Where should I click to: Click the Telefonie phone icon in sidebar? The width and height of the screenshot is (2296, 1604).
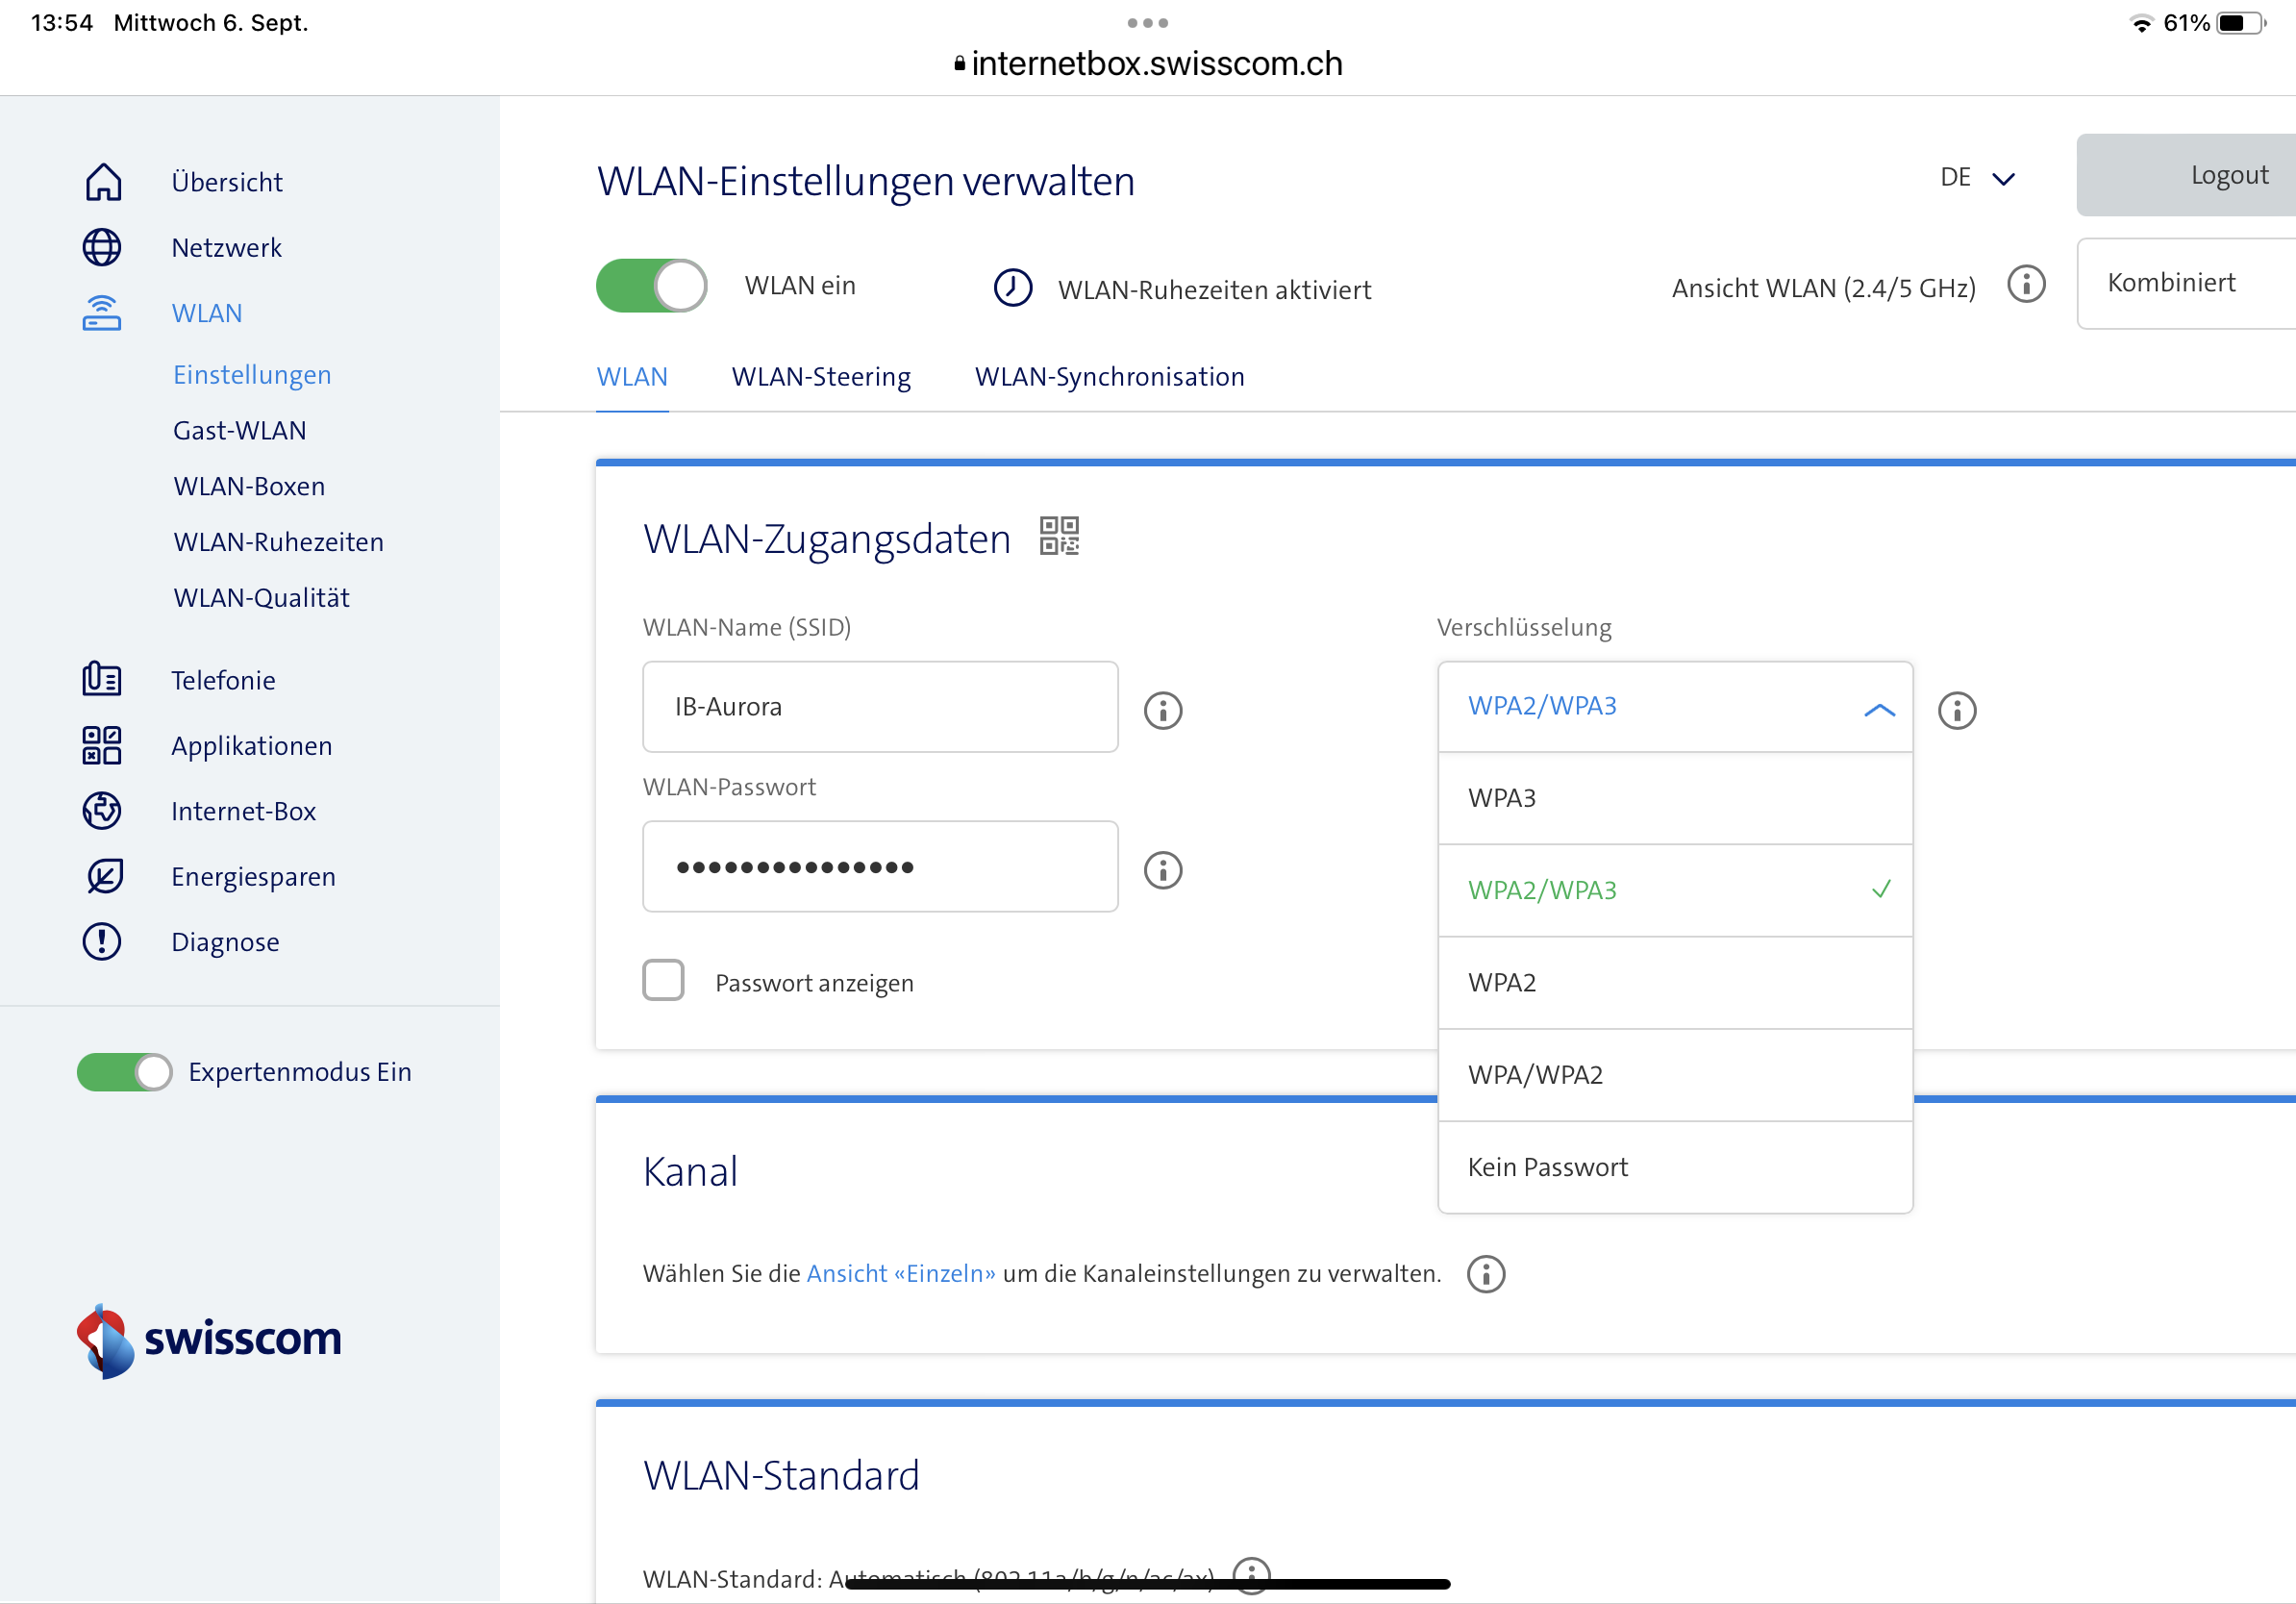(x=102, y=680)
